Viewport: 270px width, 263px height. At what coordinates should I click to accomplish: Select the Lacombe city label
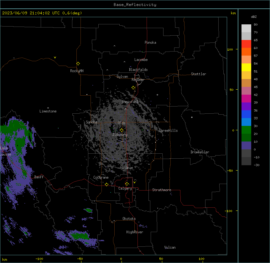[x=141, y=60]
